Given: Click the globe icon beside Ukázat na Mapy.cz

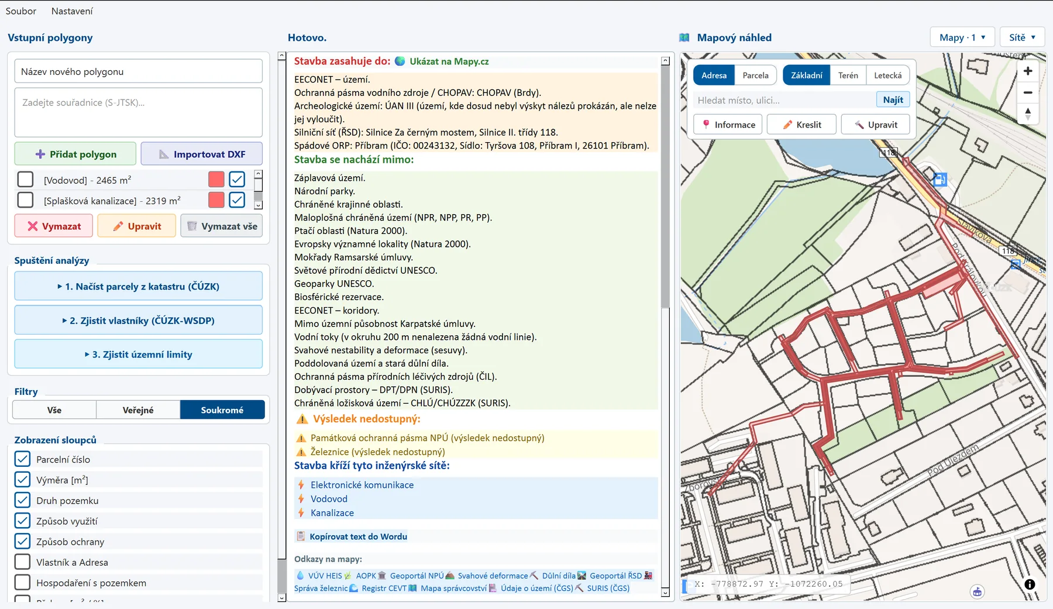Looking at the screenshot, I should [x=400, y=61].
